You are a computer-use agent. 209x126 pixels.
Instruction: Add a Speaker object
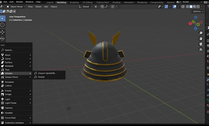click(16, 113)
